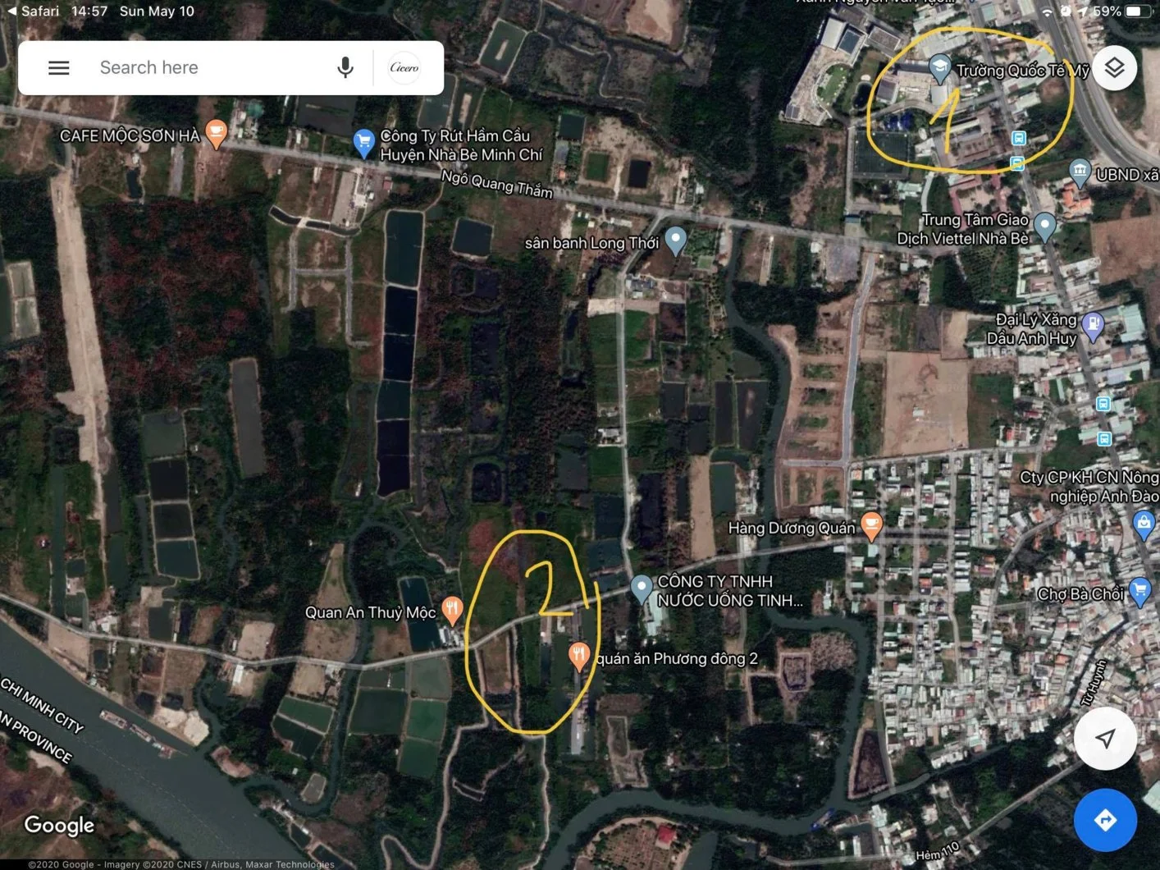This screenshot has width=1160, height=870.
Task: Open the Cicero account profile avatar
Action: 404,68
